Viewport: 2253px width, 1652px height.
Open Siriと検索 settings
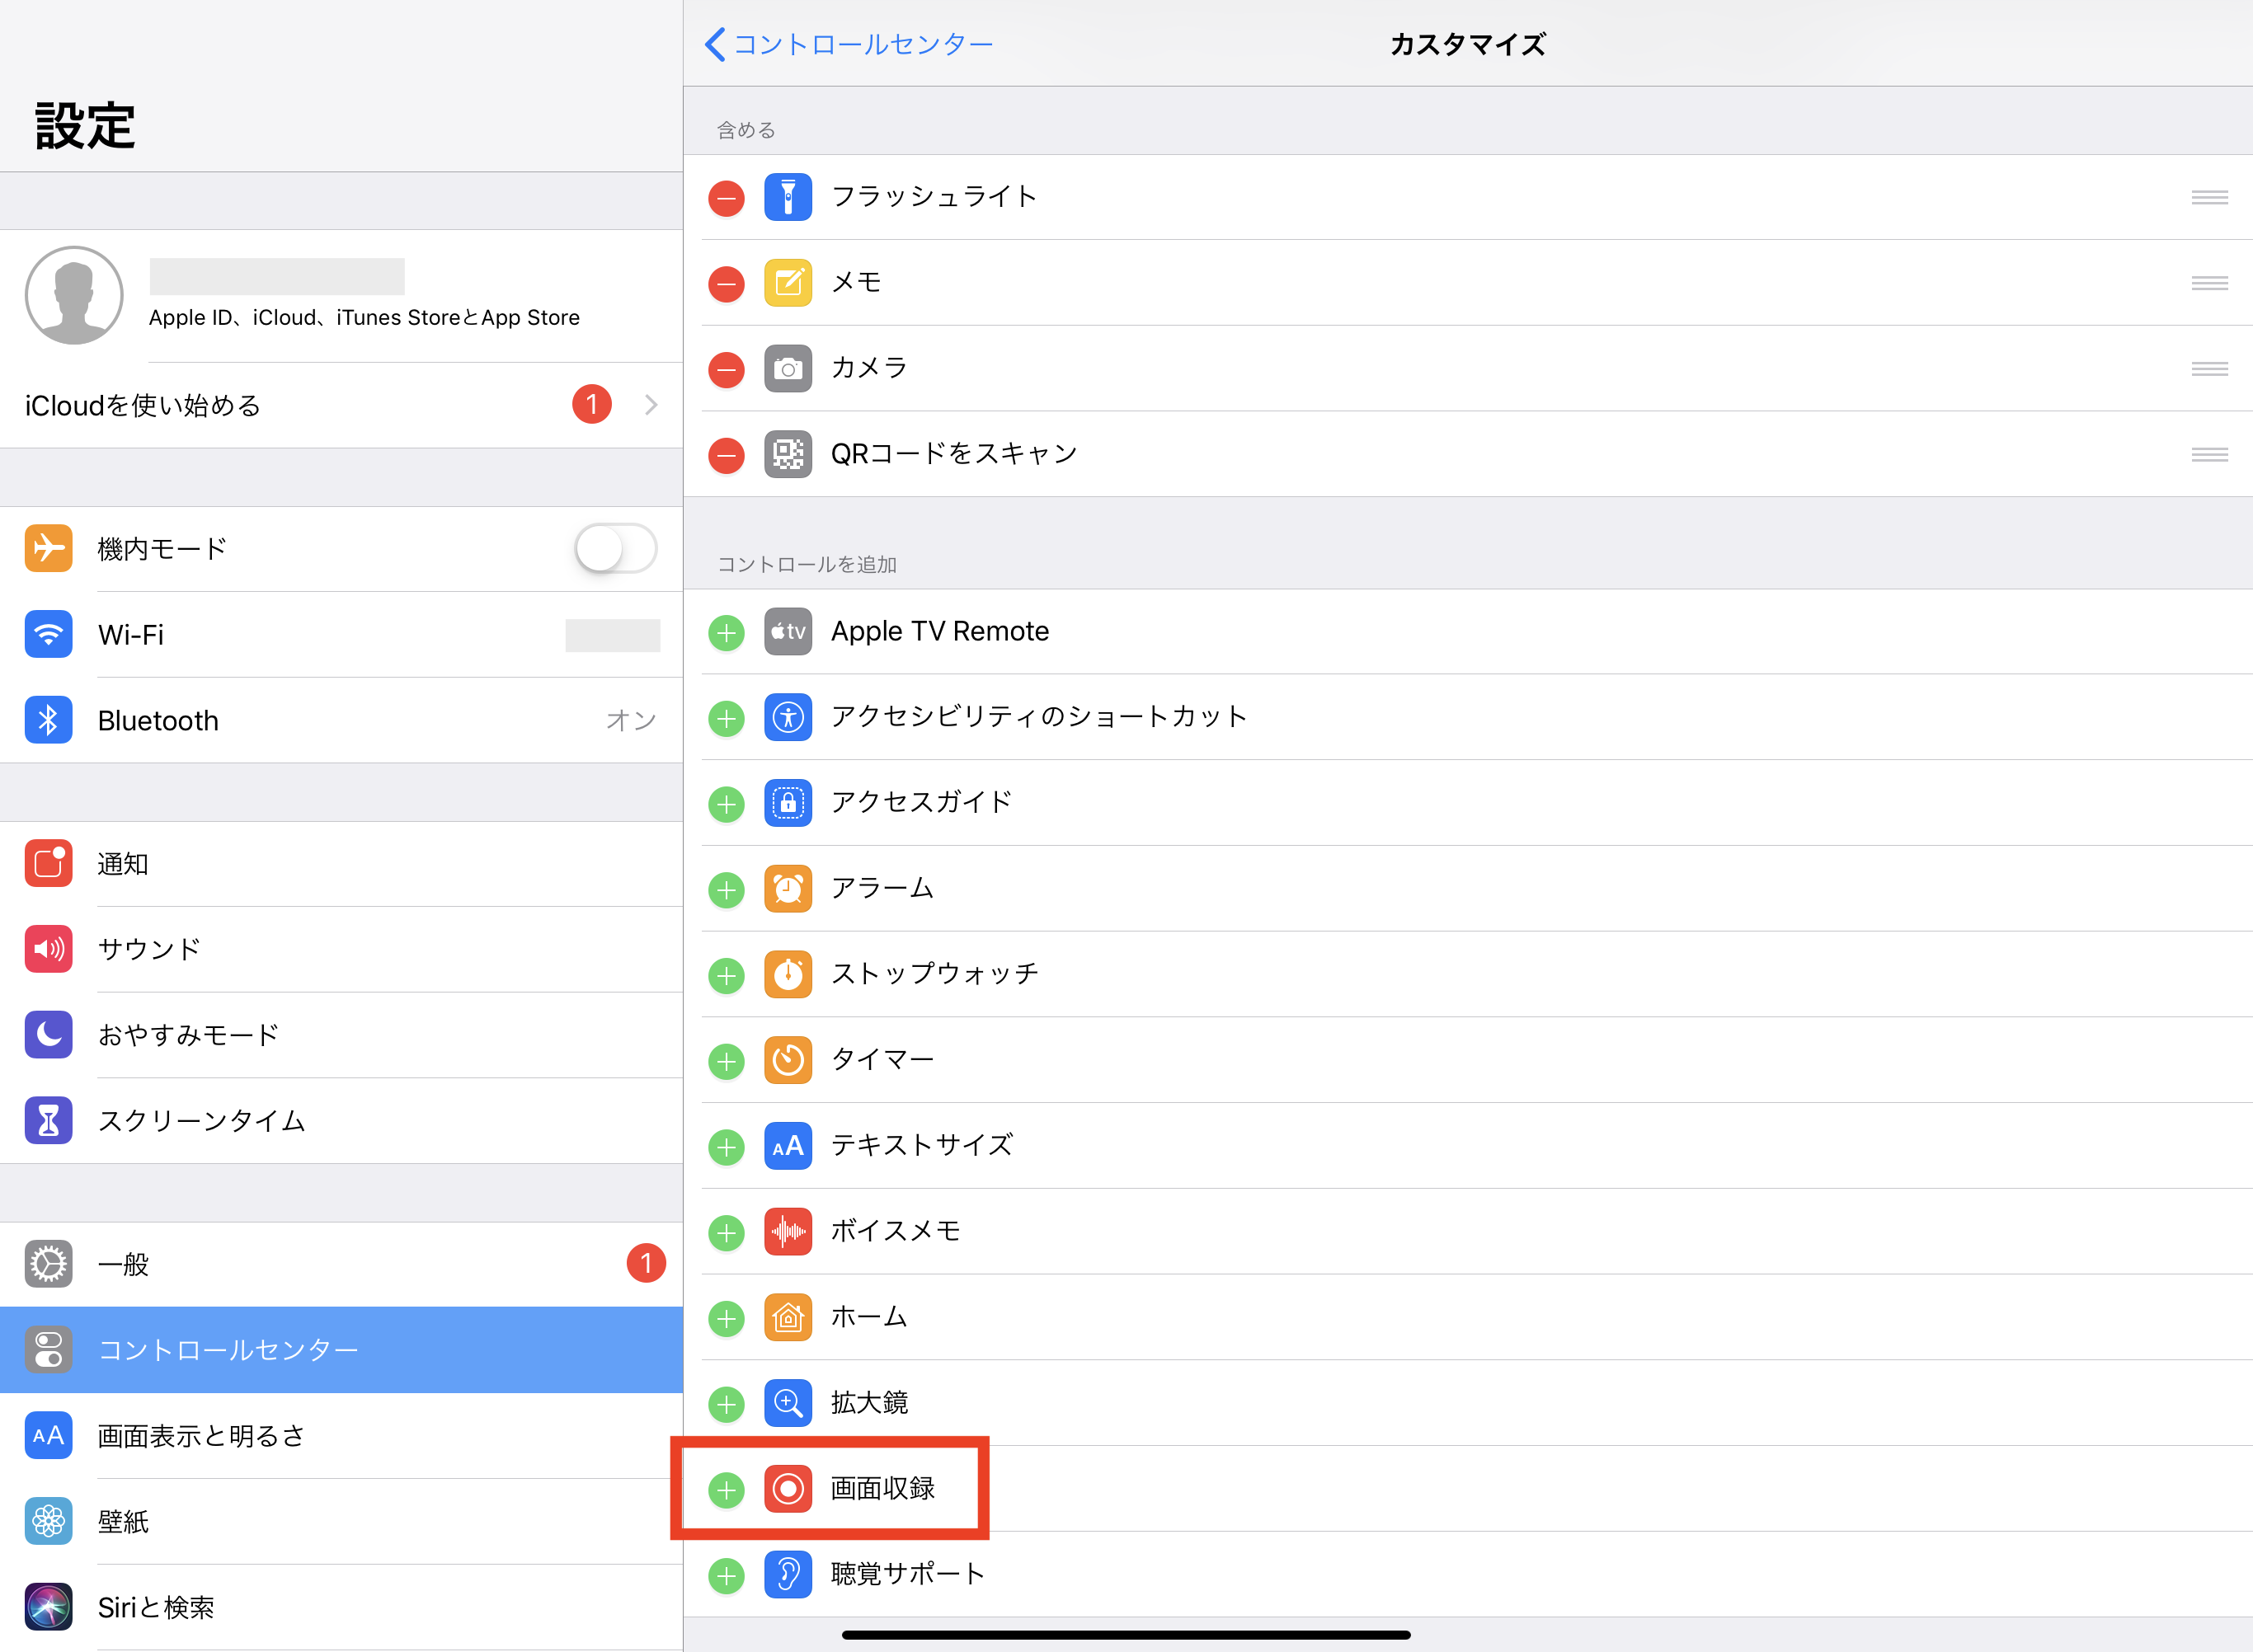click(x=341, y=1608)
